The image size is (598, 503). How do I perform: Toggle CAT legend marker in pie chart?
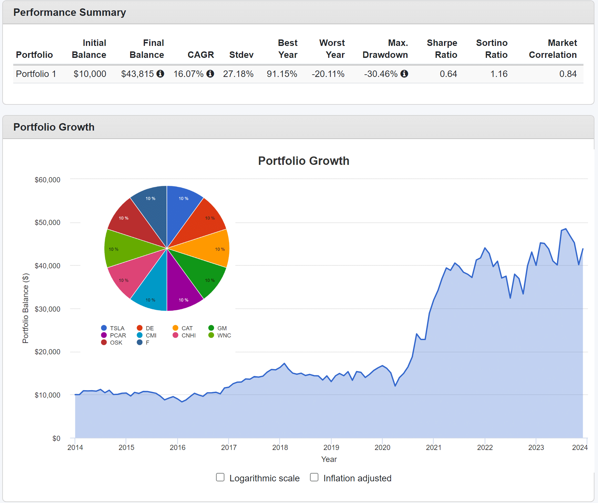coord(176,328)
